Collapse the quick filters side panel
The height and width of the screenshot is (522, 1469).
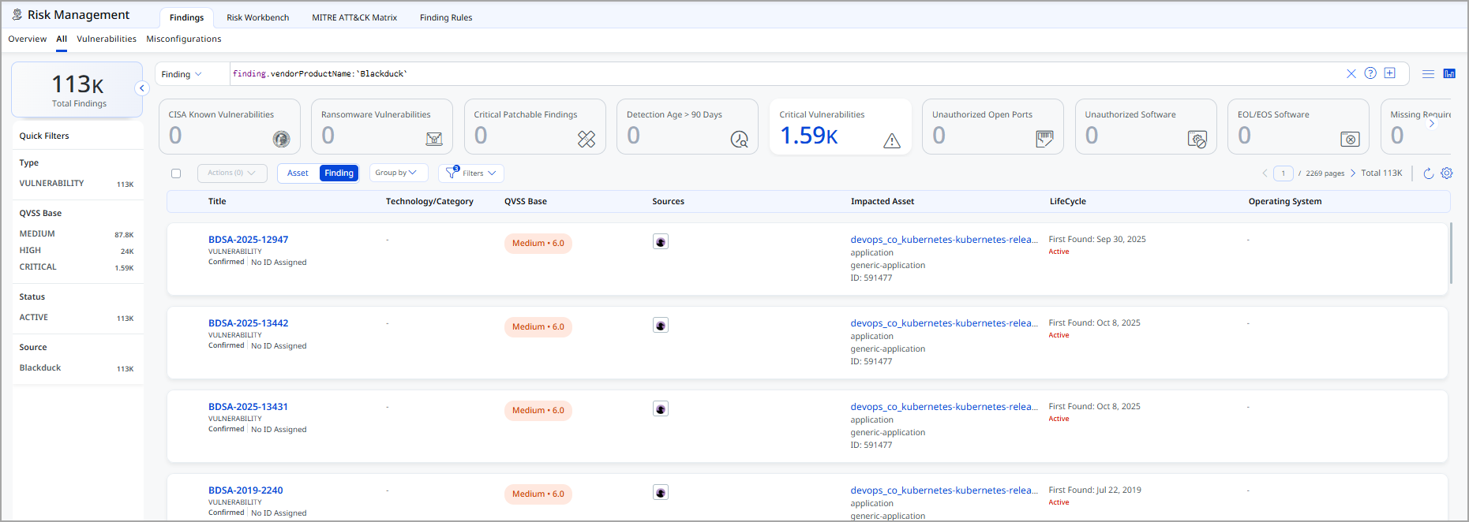point(142,88)
